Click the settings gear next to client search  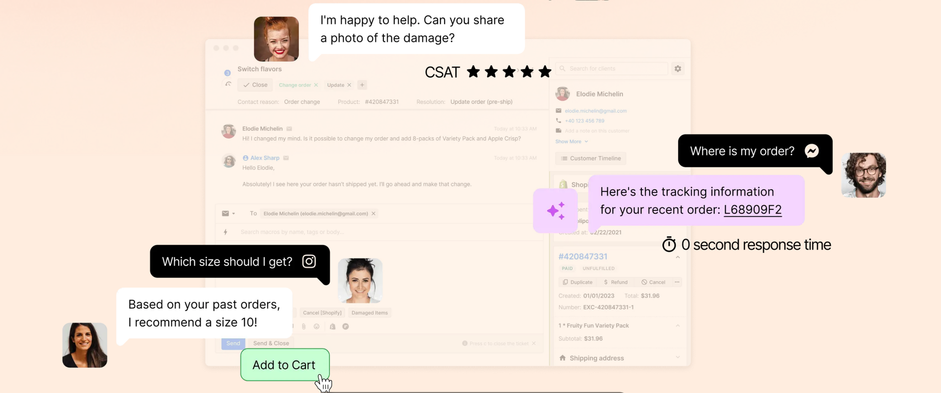click(x=678, y=69)
